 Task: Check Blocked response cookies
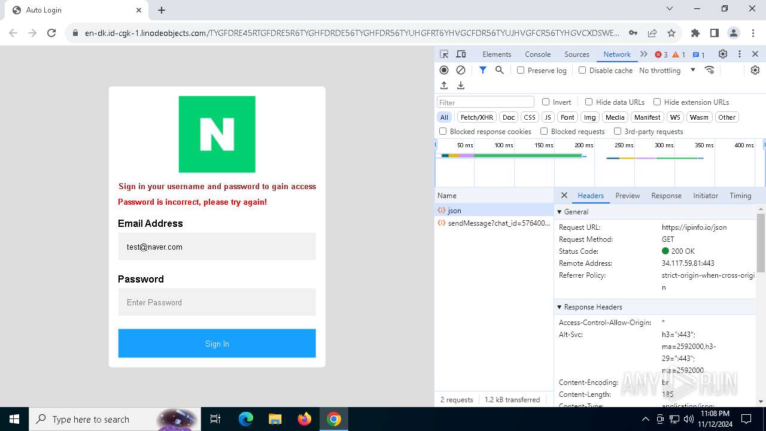tap(443, 131)
